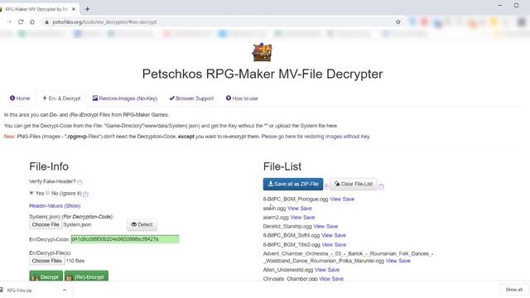The height and width of the screenshot is (298, 530).
Task: Save Alien_Underworld.ogg file
Action: 334,270
